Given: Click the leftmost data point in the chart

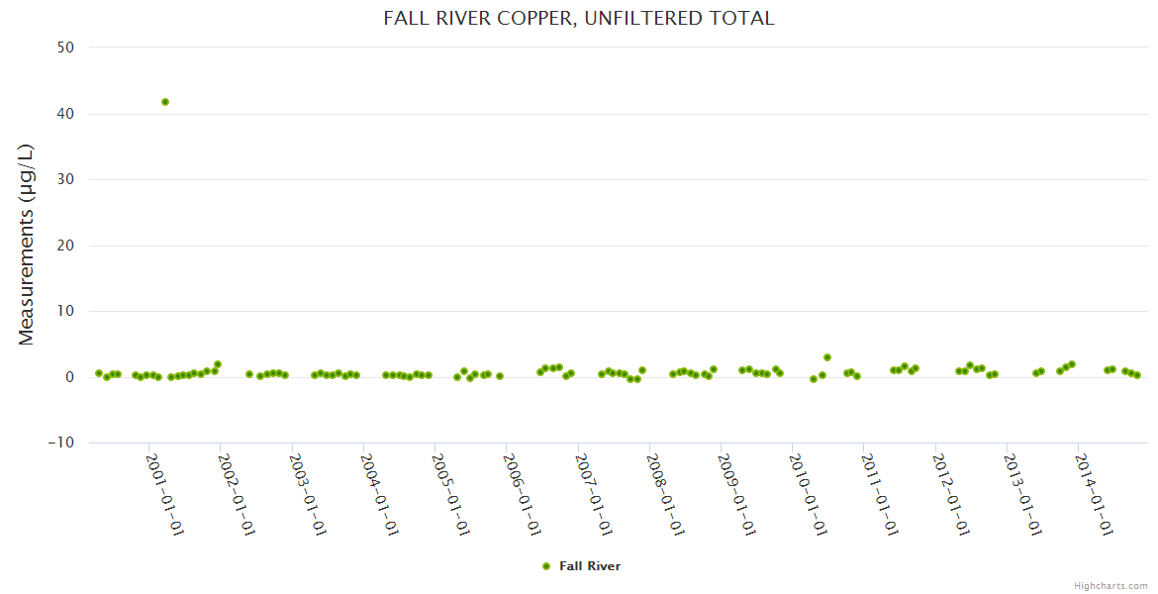Looking at the screenshot, I should (98, 373).
